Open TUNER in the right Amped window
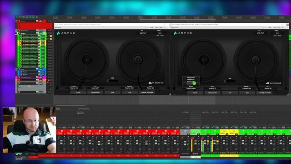The width and height of the screenshot is (291, 164). coord(196,93)
